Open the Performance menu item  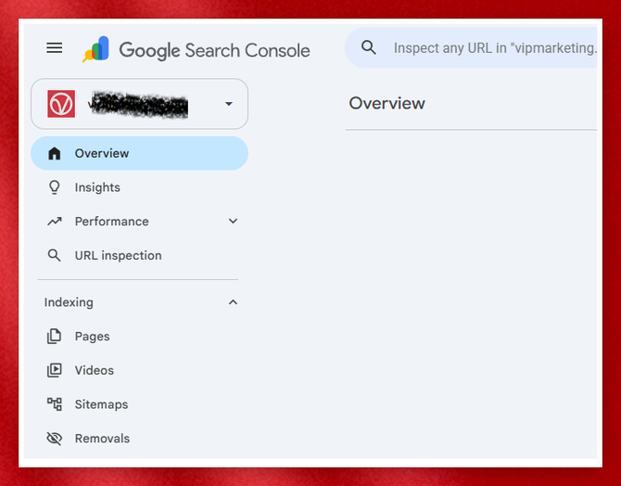click(x=139, y=221)
